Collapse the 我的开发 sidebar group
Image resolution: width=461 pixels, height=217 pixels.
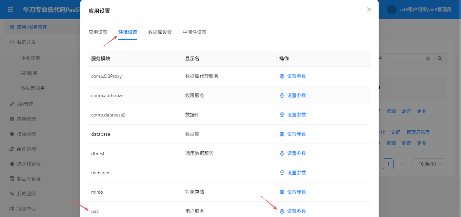tap(26, 42)
